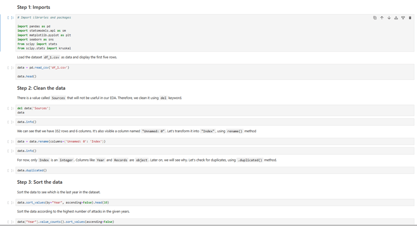This screenshot has width=417, height=226.
Task: Click the data.duplicated() code cell
Action: point(215,170)
